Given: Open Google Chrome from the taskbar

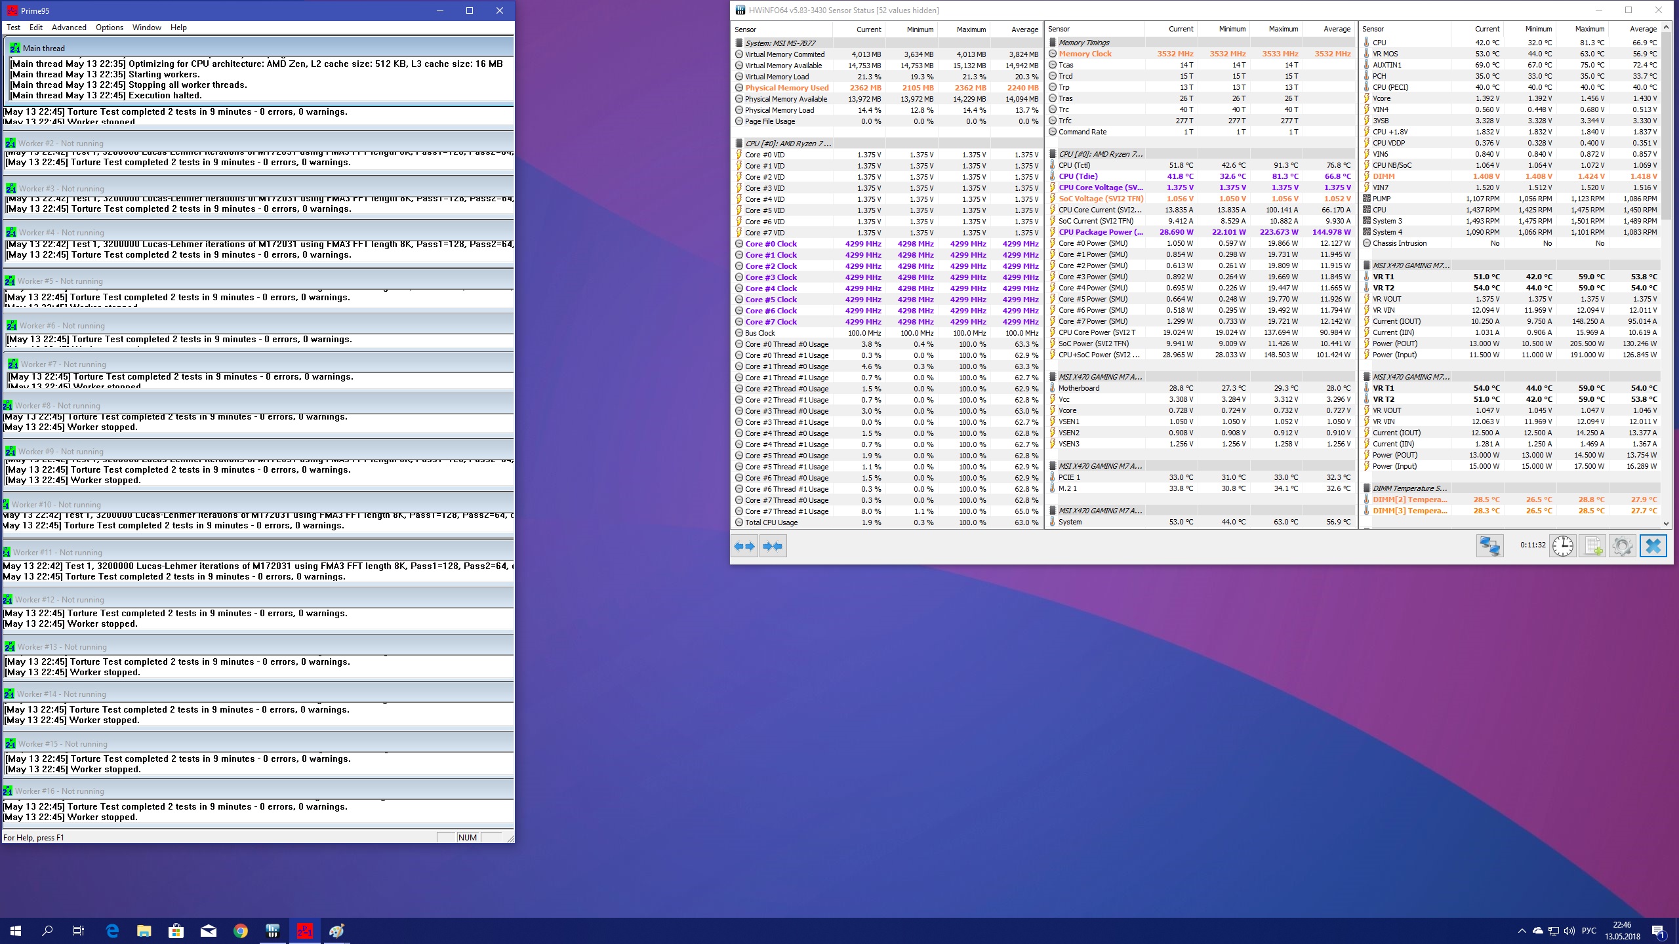Looking at the screenshot, I should point(241,931).
